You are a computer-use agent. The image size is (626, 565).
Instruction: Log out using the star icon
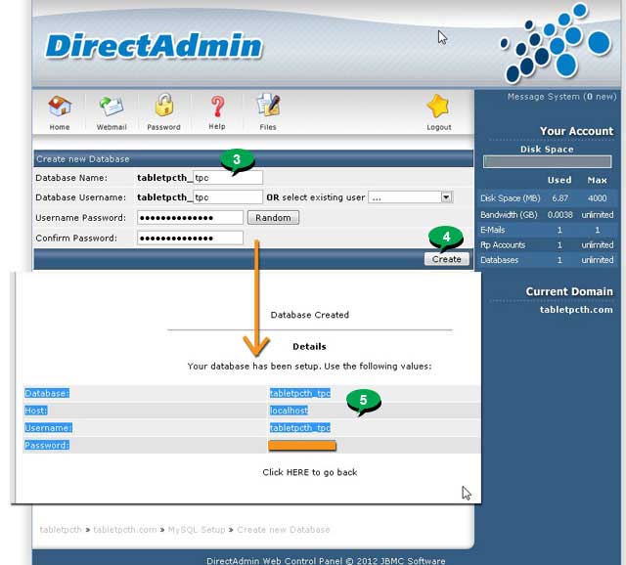(438, 107)
